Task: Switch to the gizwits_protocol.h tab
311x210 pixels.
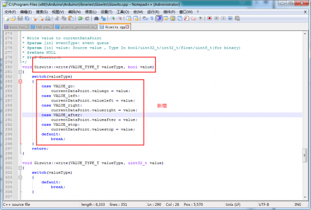Action: coord(76,27)
